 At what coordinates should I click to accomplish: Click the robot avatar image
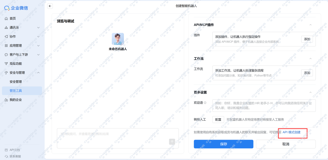pyautogui.click(x=118, y=39)
